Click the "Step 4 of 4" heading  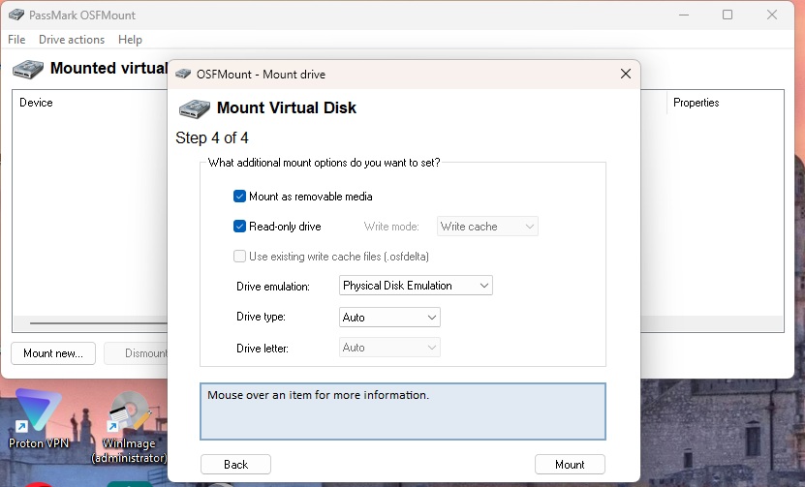point(212,137)
